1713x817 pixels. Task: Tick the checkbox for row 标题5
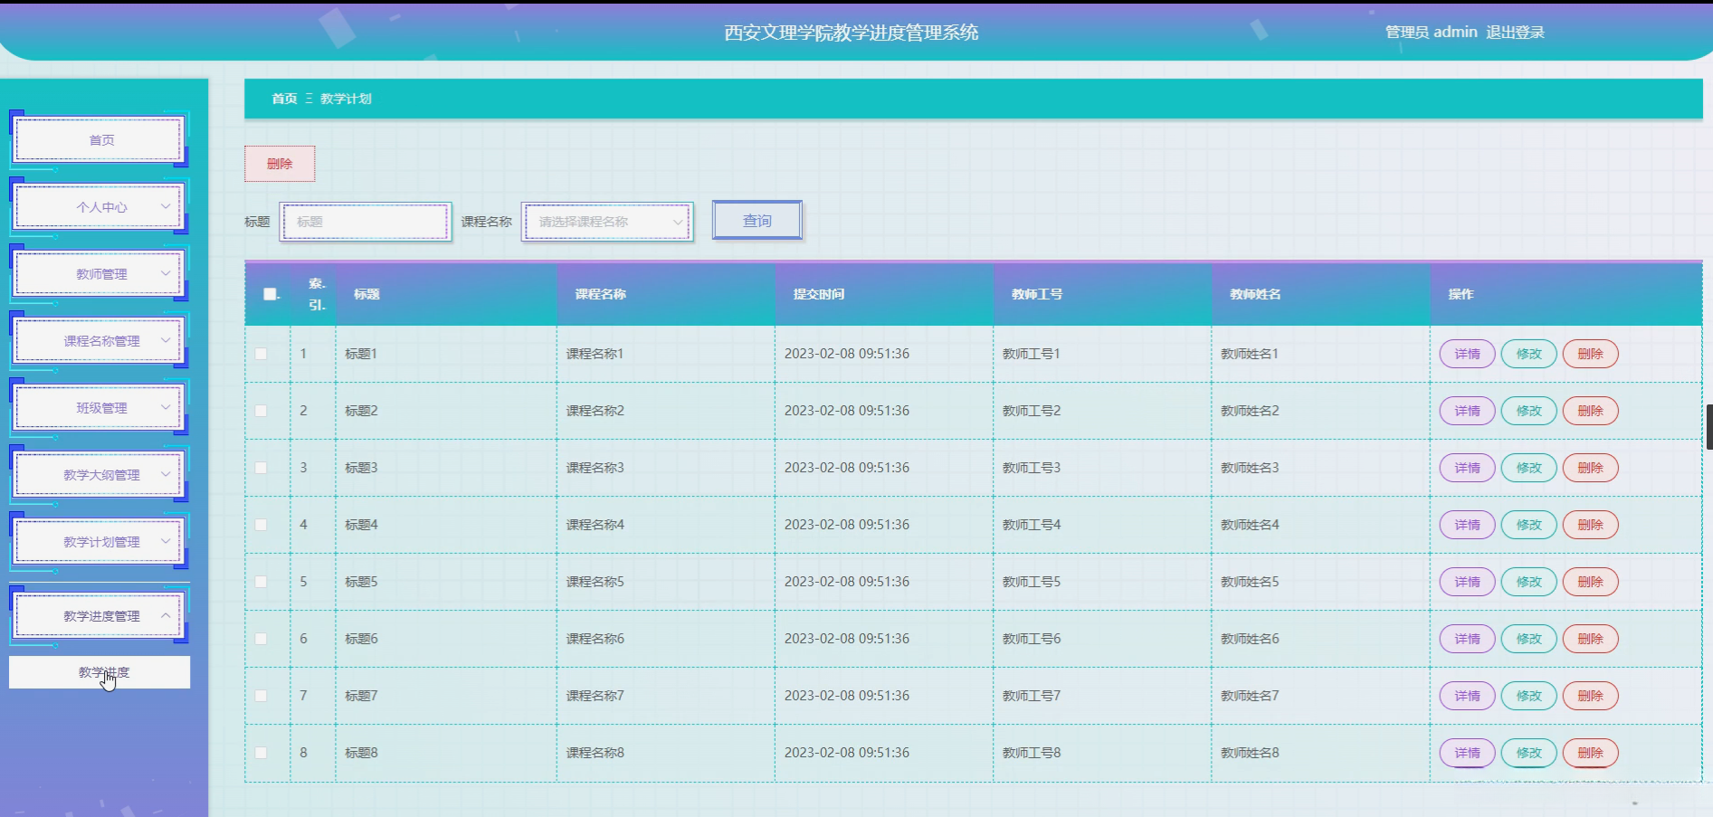(x=261, y=582)
